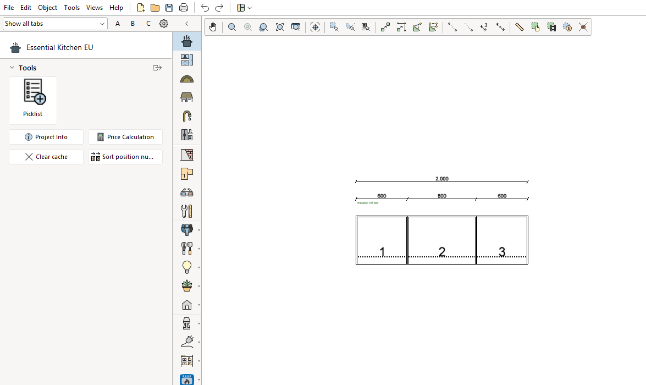
Task: Select the pan hand tool
Action: (x=213, y=27)
